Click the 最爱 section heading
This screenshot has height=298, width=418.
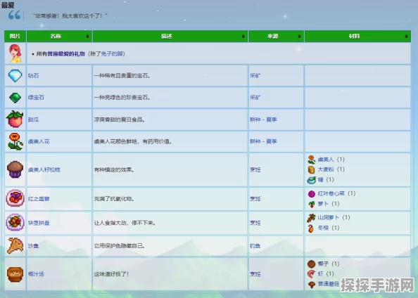click(8, 5)
